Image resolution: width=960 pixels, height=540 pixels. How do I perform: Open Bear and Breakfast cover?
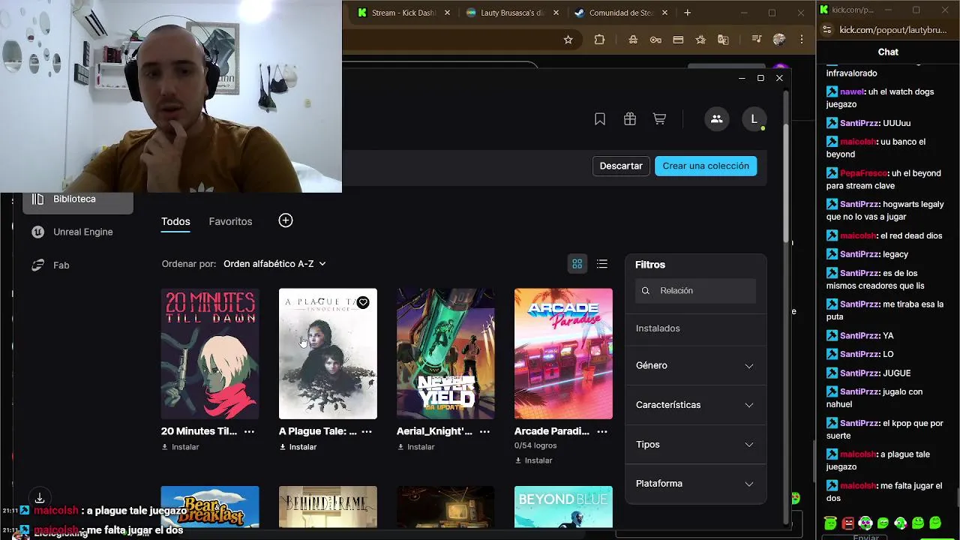[210, 506]
